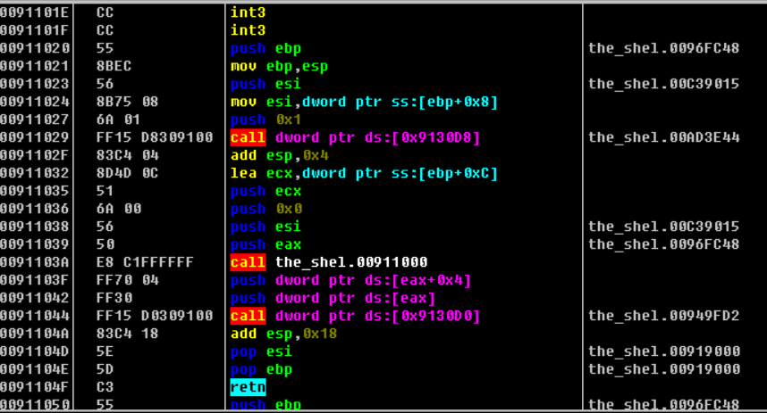Click call dword ptr ds:[0x9130D0]
Image resolution: width=767 pixels, height=413 pixels.
click(x=355, y=316)
